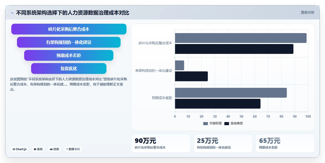Click the 数据卡片 tag chip
The width and height of the screenshot is (325, 163).
coord(73,149)
